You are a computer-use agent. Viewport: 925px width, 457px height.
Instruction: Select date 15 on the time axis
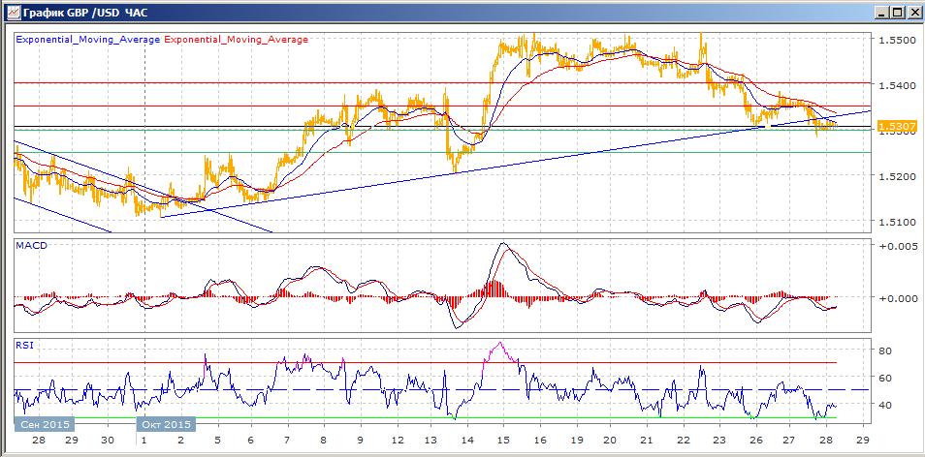tap(502, 440)
